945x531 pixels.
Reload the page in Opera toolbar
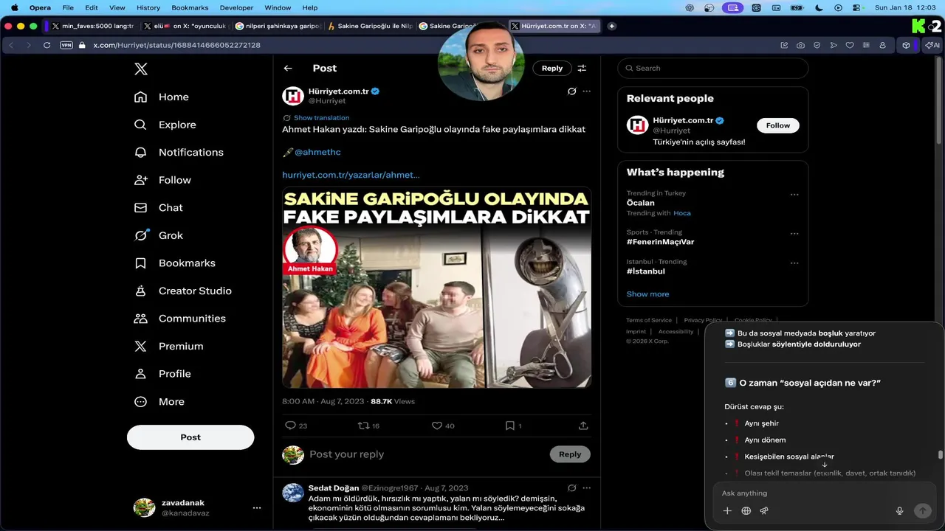[47, 45]
